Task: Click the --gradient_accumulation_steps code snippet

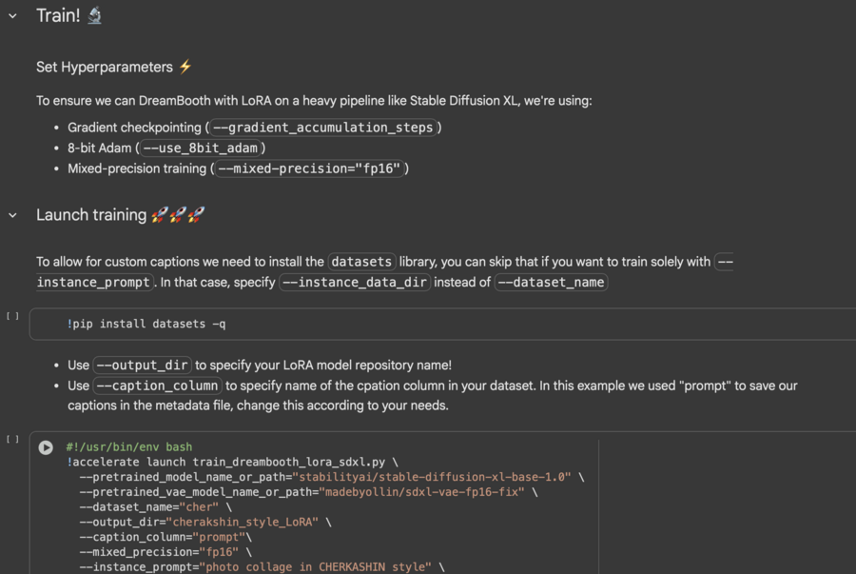Action: point(323,128)
